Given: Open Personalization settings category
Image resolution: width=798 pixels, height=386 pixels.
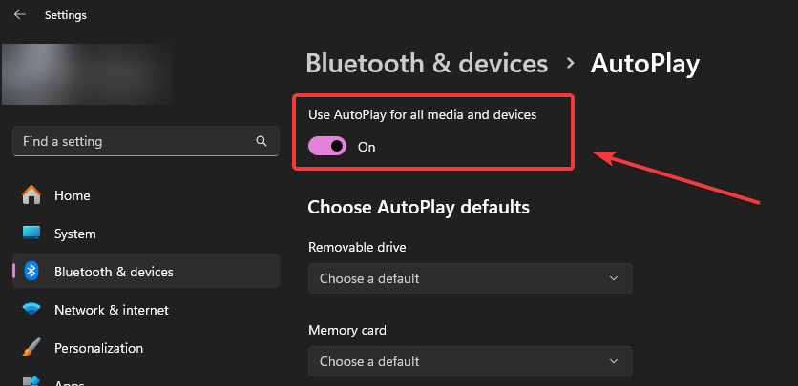Looking at the screenshot, I should point(98,348).
